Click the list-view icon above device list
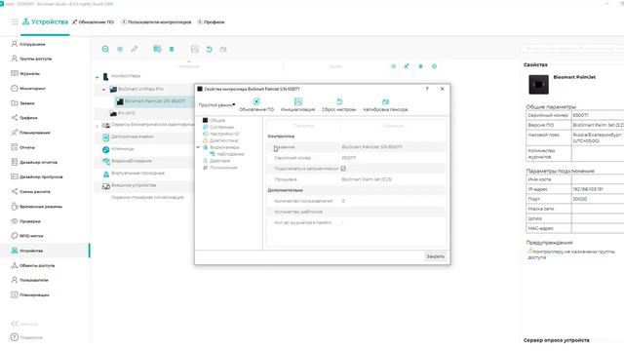The height and width of the screenshot is (351, 624). point(393,66)
